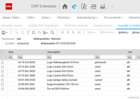
Task: Switch to Rental/CRM Dashboard tab
Action: coord(43,26)
